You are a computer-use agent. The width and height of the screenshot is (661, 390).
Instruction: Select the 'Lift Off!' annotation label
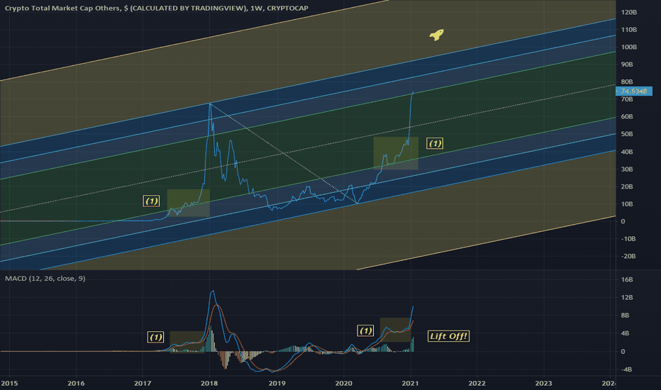click(x=448, y=336)
